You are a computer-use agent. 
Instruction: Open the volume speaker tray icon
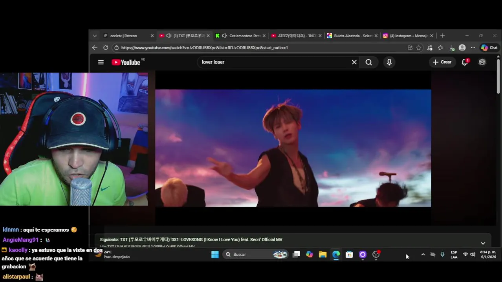coord(473,255)
